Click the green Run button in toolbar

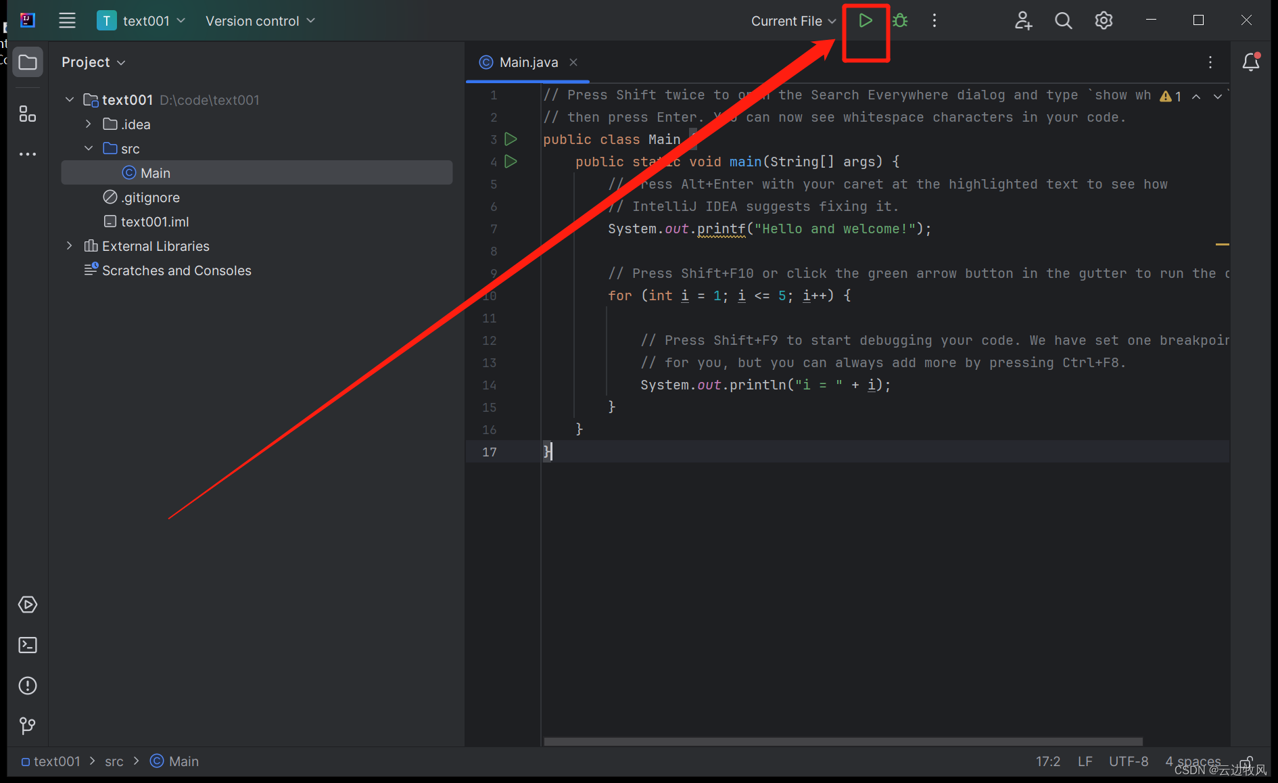pos(865,21)
